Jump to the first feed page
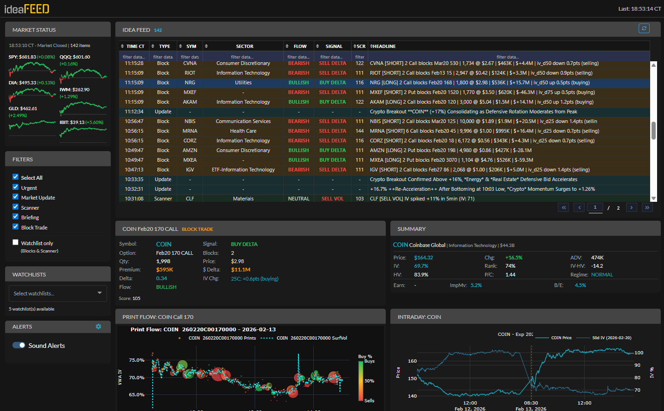 563,208
